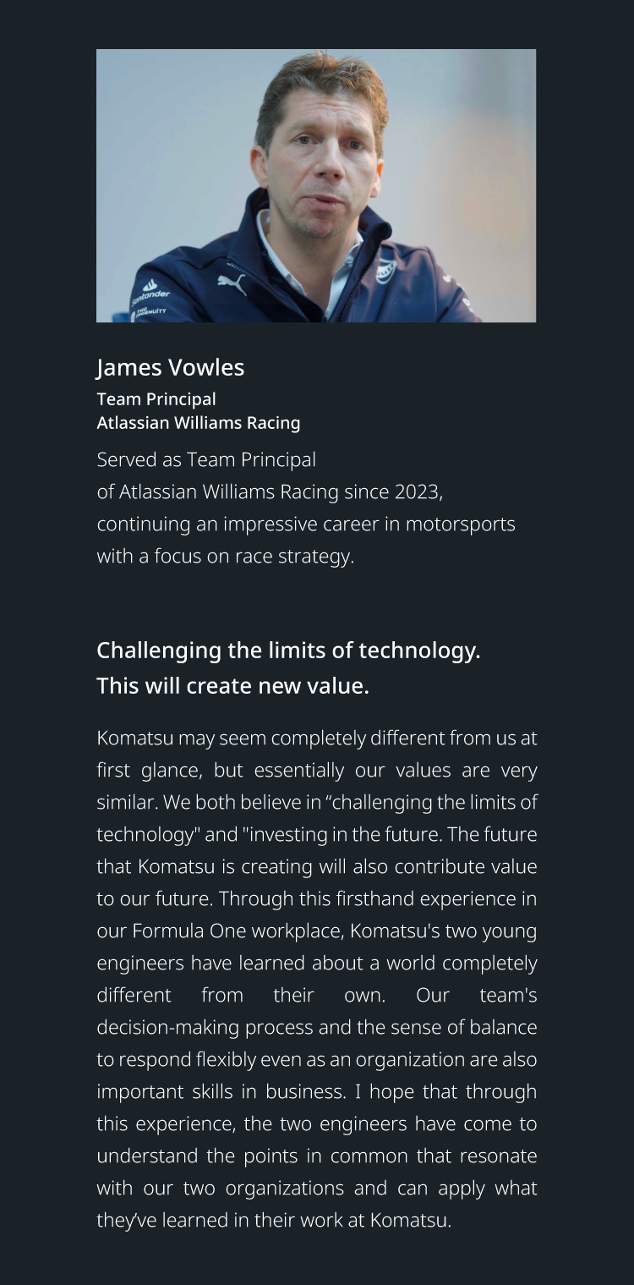This screenshot has width=634, height=1285.
Task: Click the small Ingenuity text under Santander
Action: (150, 312)
